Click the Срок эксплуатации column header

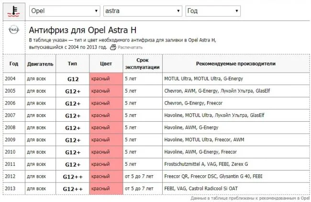142,64
